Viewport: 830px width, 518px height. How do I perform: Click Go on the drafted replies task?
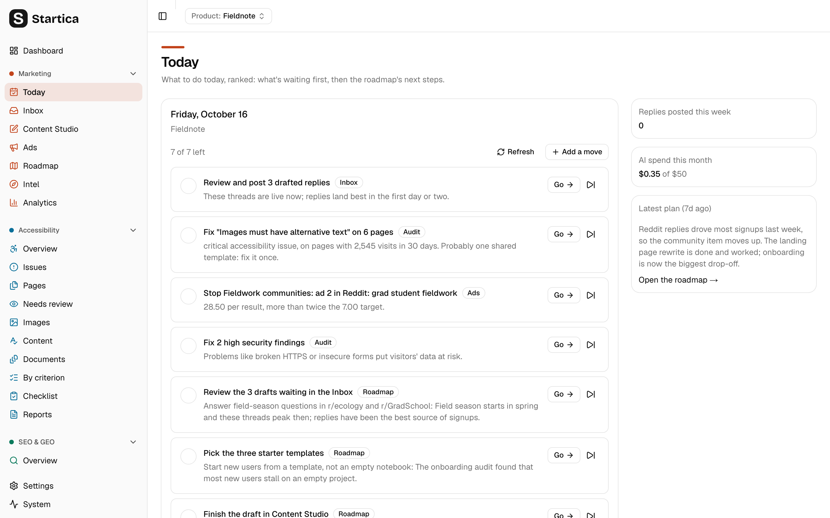click(x=563, y=185)
